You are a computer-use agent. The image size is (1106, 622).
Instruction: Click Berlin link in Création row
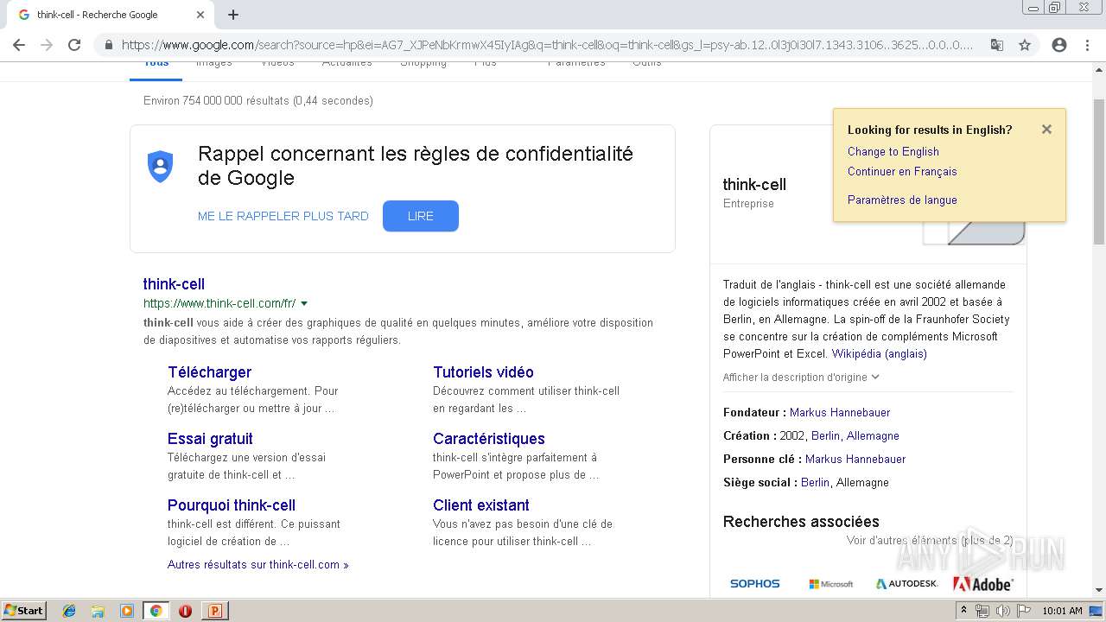[x=825, y=436]
